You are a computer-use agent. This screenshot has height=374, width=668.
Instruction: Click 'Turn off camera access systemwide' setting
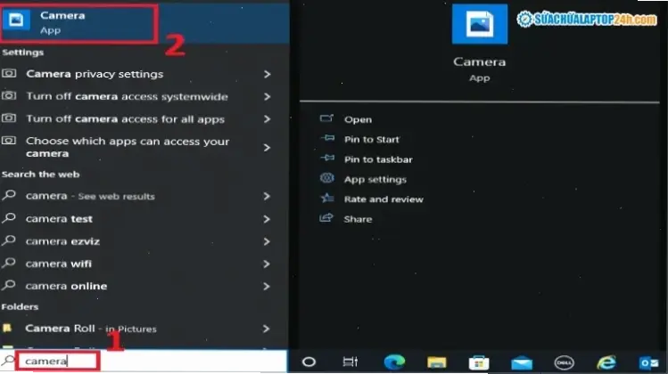click(x=127, y=97)
